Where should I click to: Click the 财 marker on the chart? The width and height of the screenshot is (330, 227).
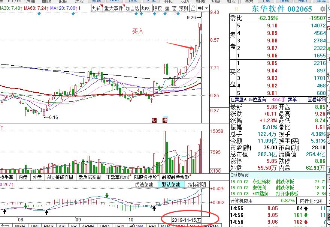pos(154,120)
